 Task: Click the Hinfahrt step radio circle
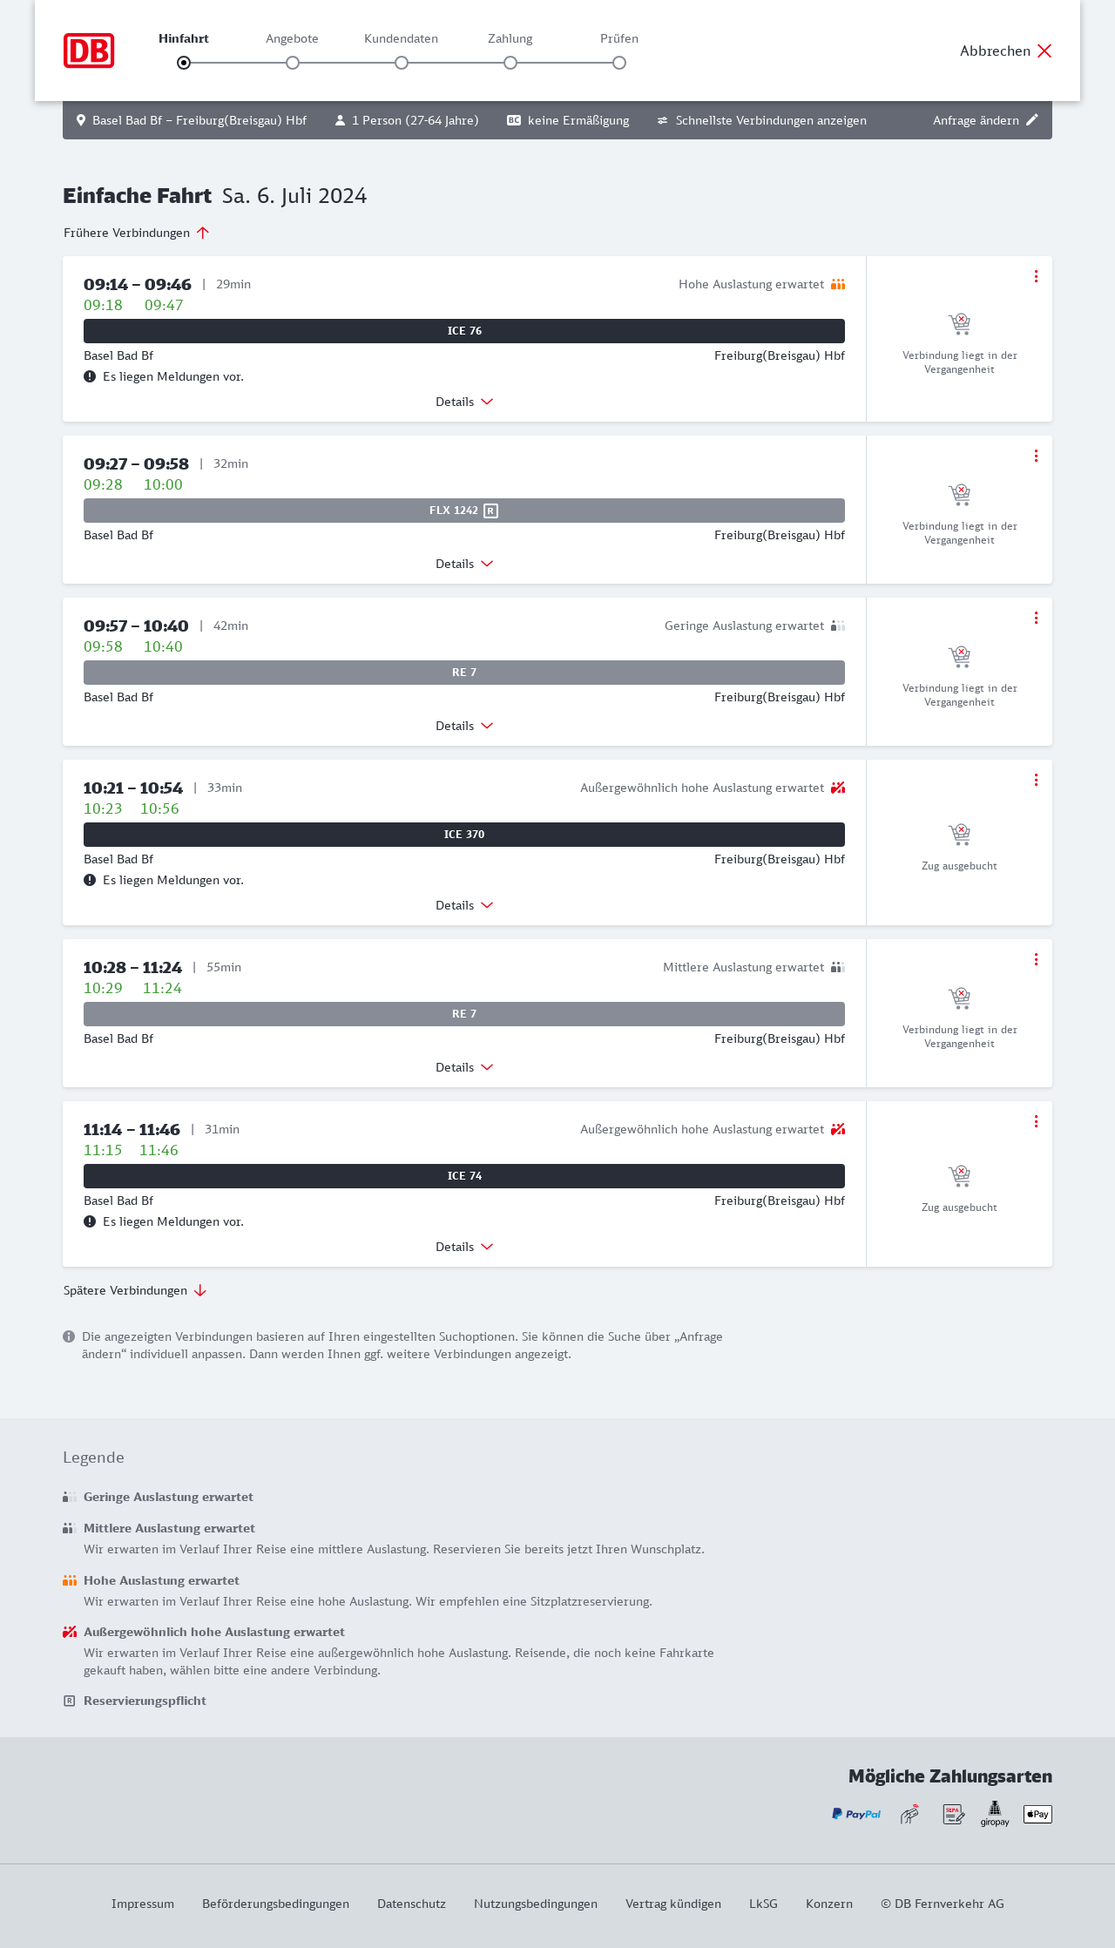coord(184,63)
